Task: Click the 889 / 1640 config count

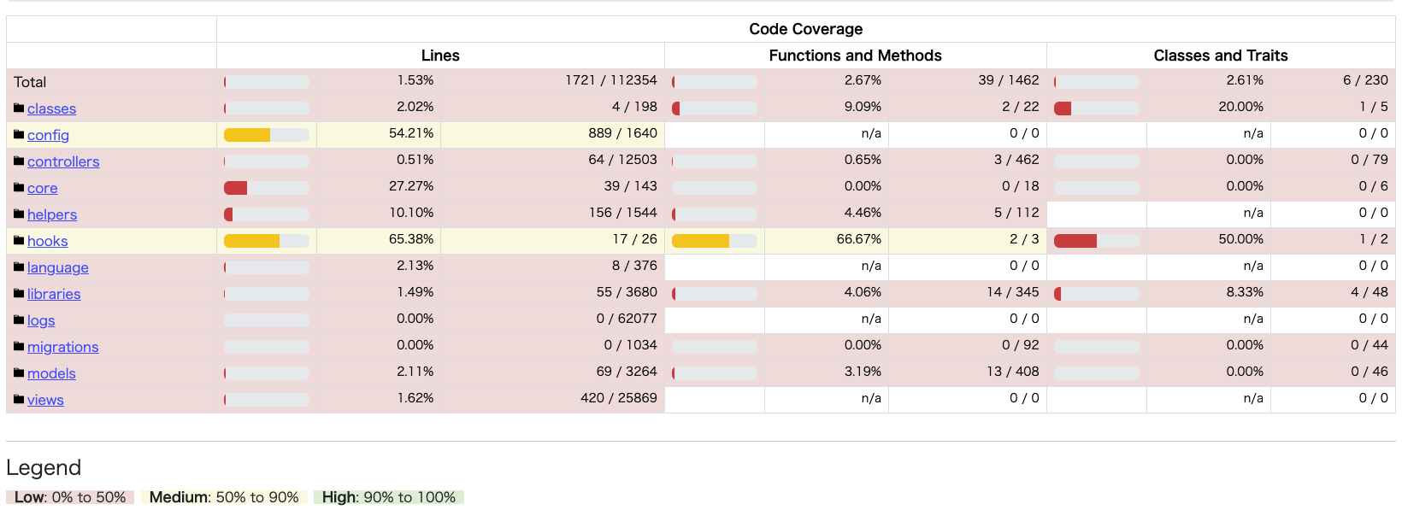Action: pyautogui.click(x=621, y=133)
